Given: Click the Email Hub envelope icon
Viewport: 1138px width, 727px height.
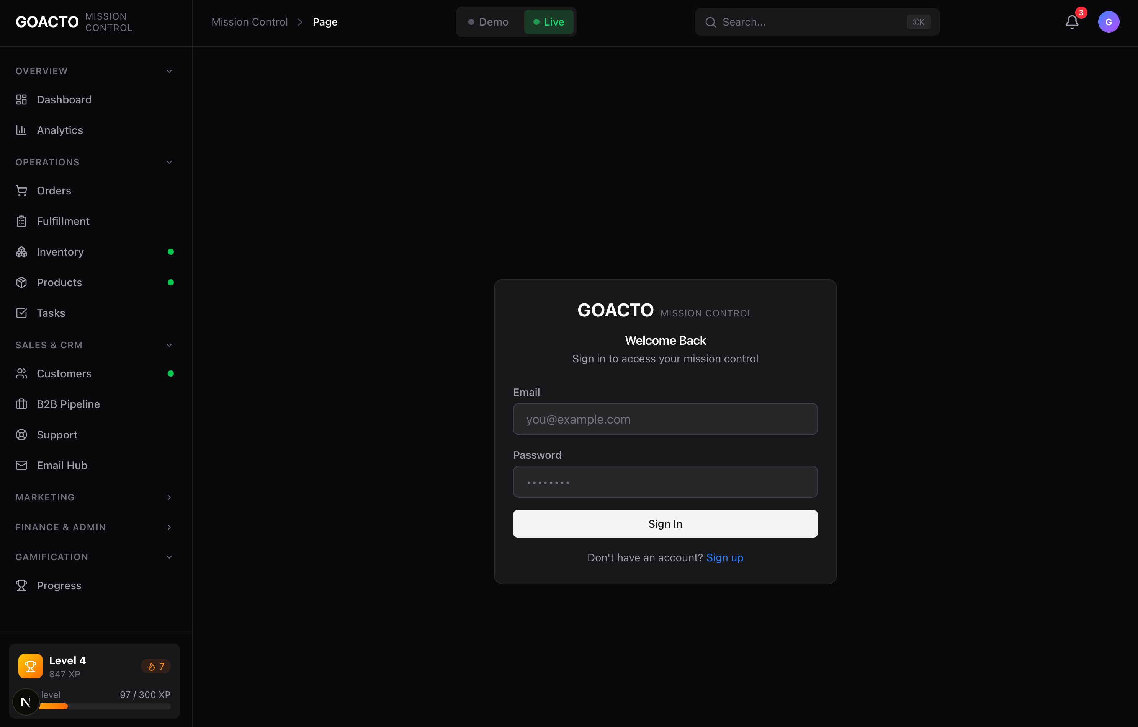Looking at the screenshot, I should 21,465.
